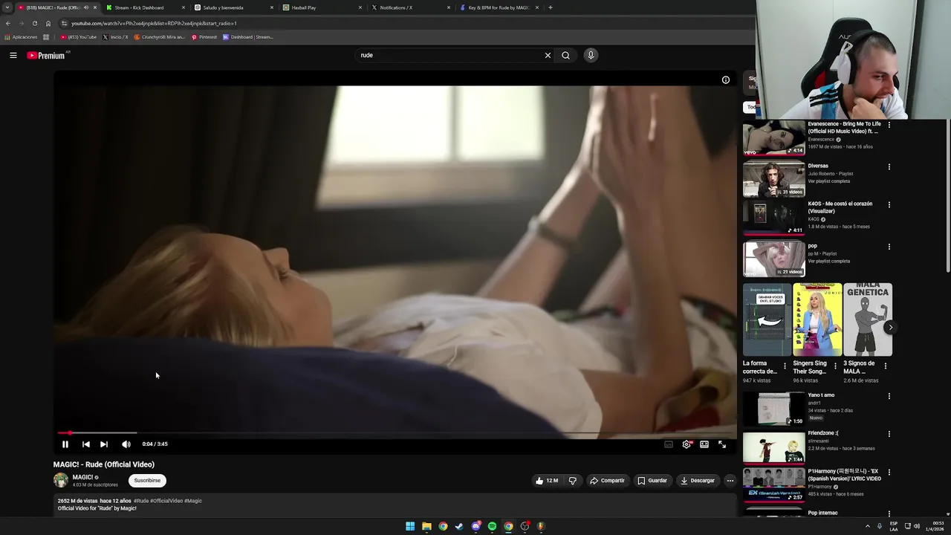Mute the video volume
Image resolution: width=951 pixels, height=535 pixels.
[126, 444]
